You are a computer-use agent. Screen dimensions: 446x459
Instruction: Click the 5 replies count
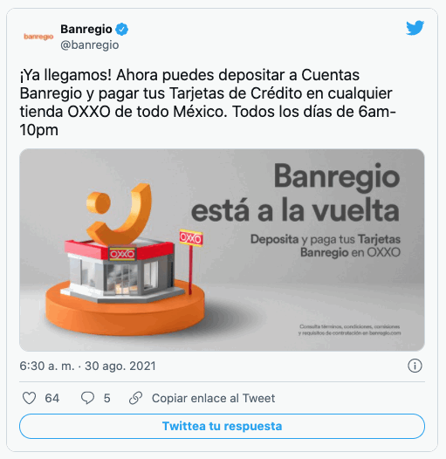point(106,398)
